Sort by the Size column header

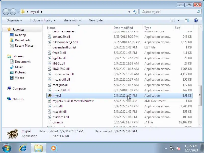[x=177, y=28]
